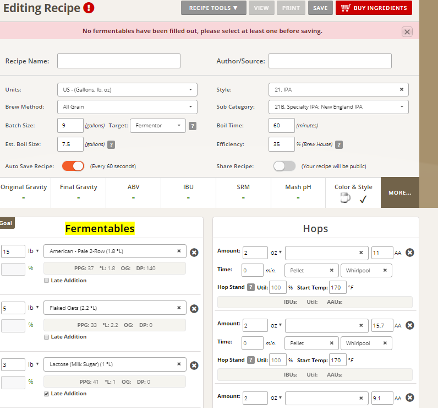Dismiss the no fermentables warning banner
This screenshot has height=408, width=438.
407,31
